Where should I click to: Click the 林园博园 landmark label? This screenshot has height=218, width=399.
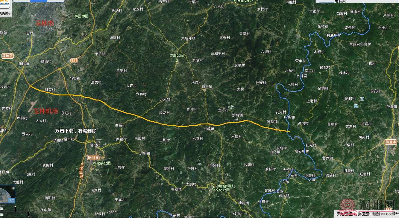tap(81, 16)
